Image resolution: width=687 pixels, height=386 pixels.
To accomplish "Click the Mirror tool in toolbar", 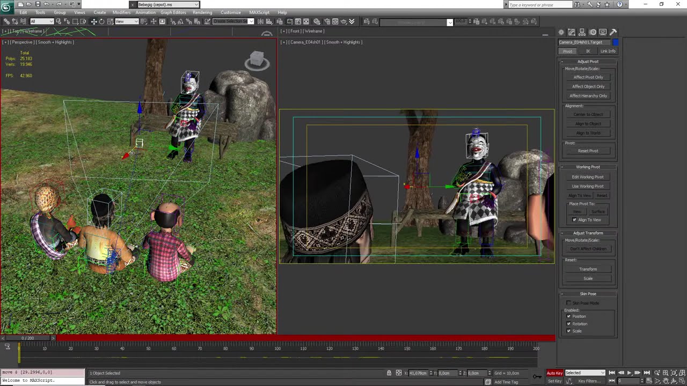I will click(260, 21).
